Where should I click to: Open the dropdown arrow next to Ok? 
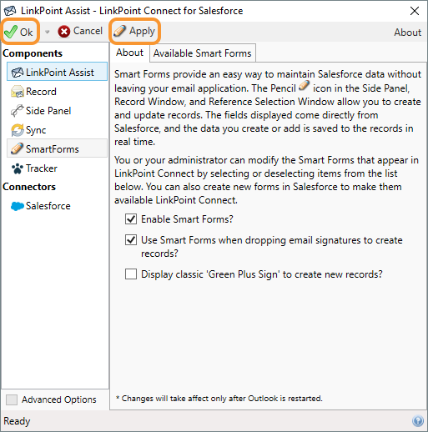tap(48, 32)
